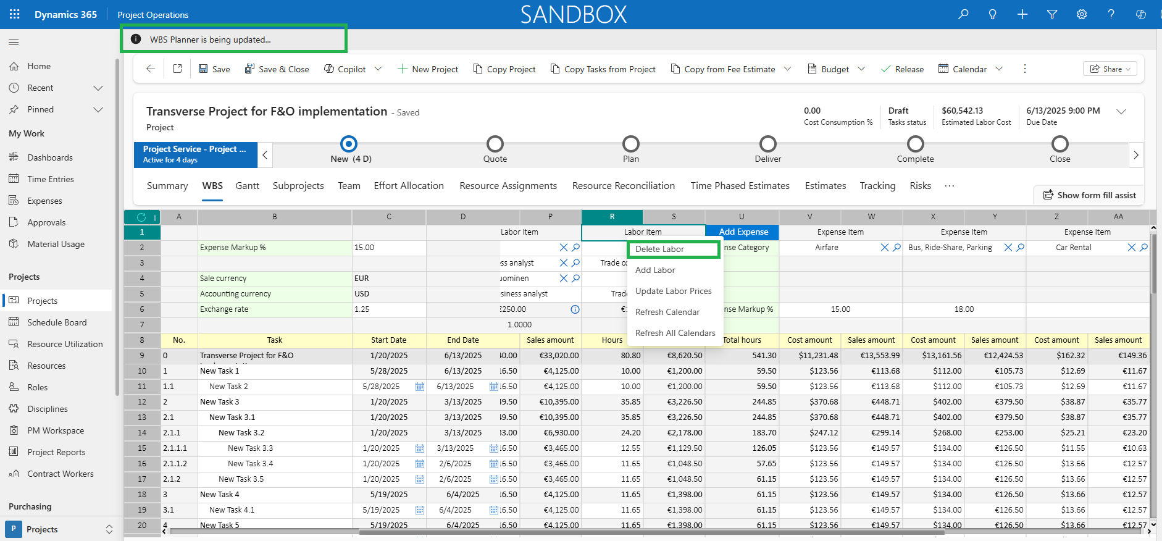The height and width of the screenshot is (541, 1162).
Task: Open the Share dropdown button
Action: [1110, 69]
